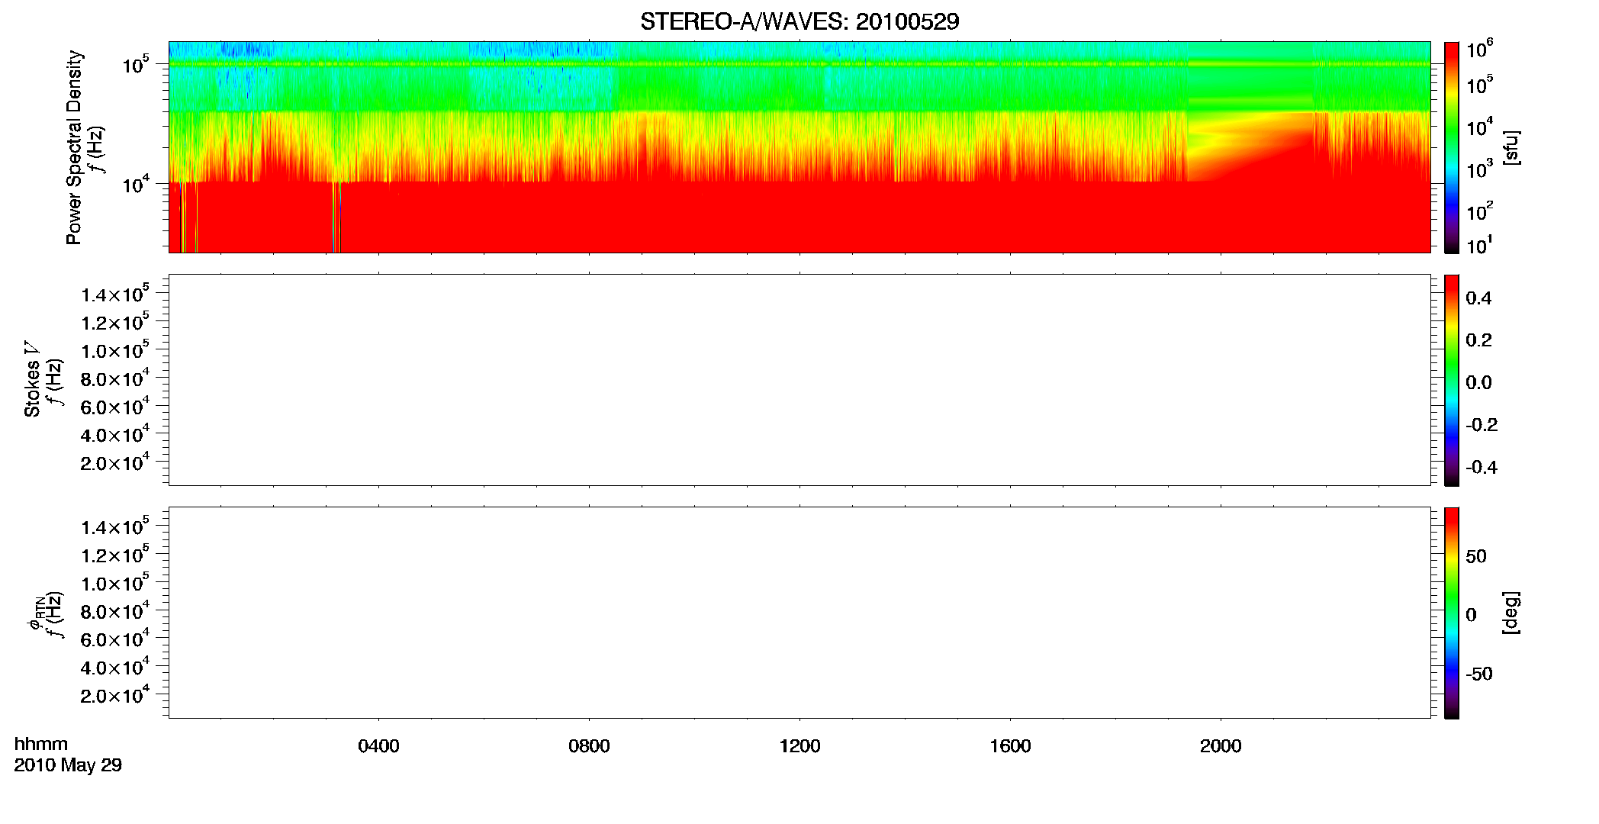Click the STEREO-A/WAVES: 20100529 plot title
The height and width of the screenshot is (824, 1599).
[799, 21]
